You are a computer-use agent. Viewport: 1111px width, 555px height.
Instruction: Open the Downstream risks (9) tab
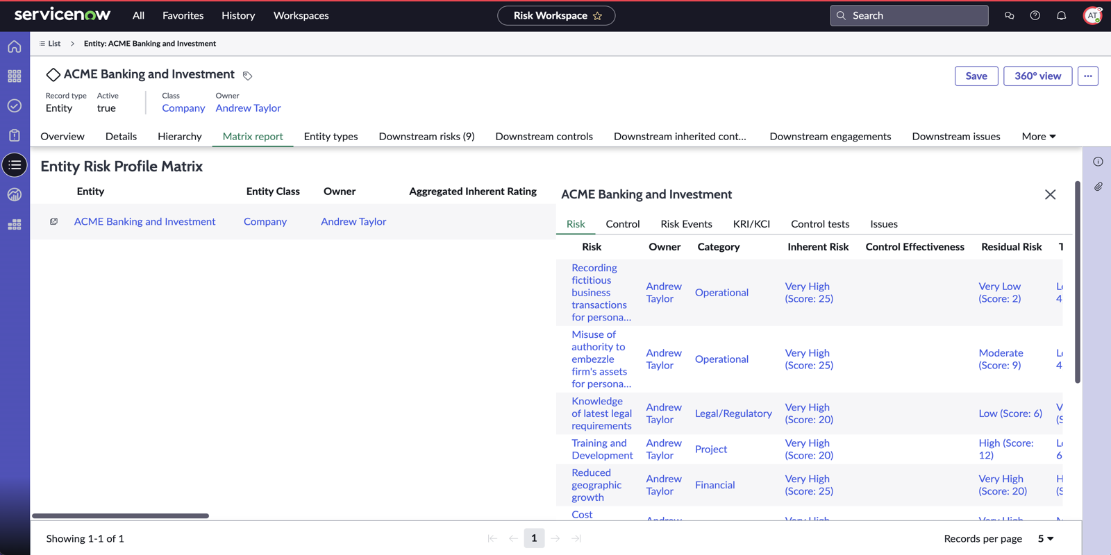[x=427, y=137]
